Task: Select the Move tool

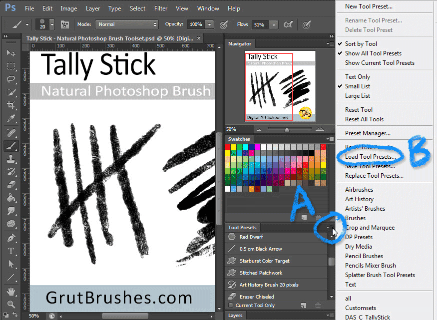Action: click(x=10, y=53)
